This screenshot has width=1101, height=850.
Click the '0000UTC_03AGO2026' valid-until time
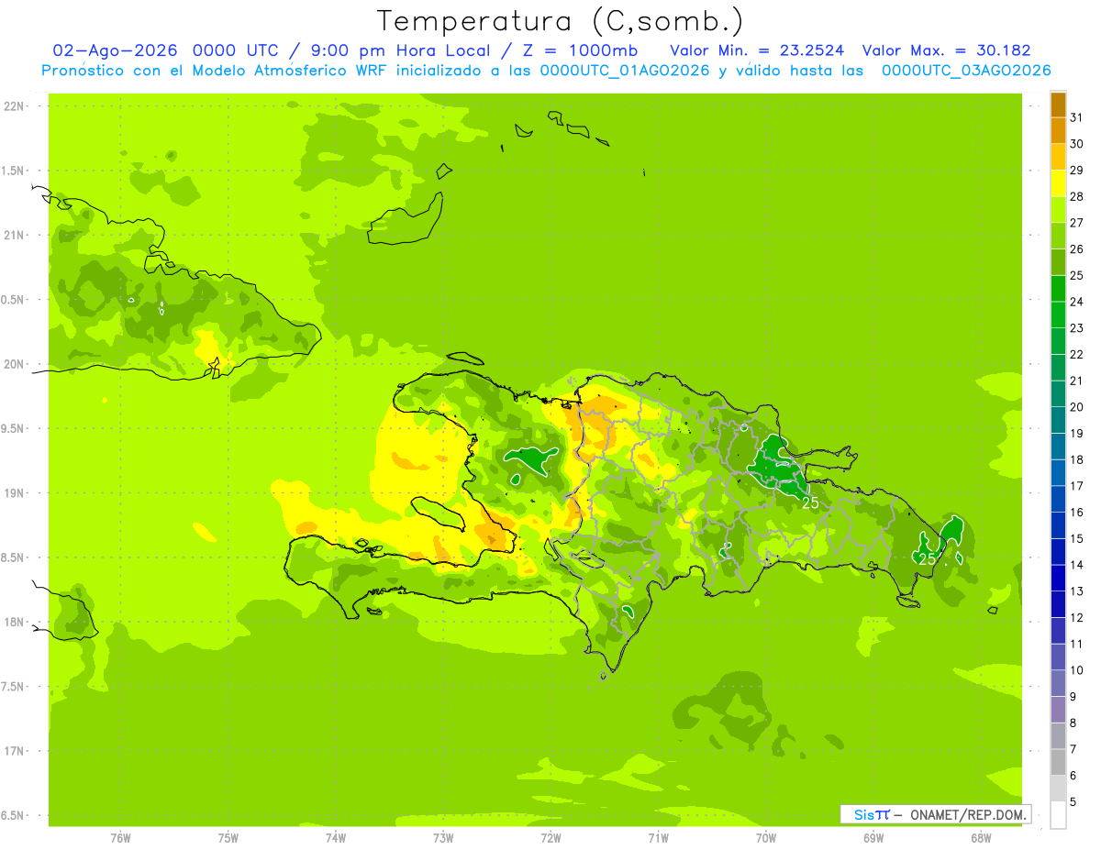(x=966, y=71)
